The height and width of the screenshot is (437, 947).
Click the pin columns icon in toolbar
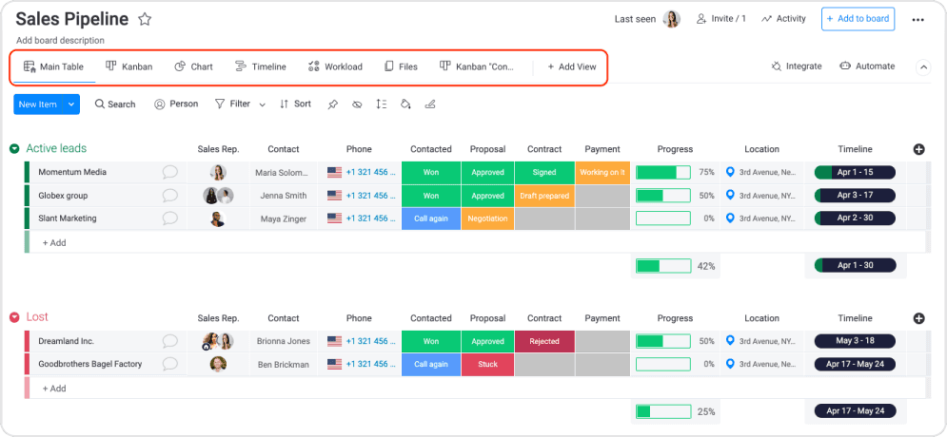coord(333,104)
